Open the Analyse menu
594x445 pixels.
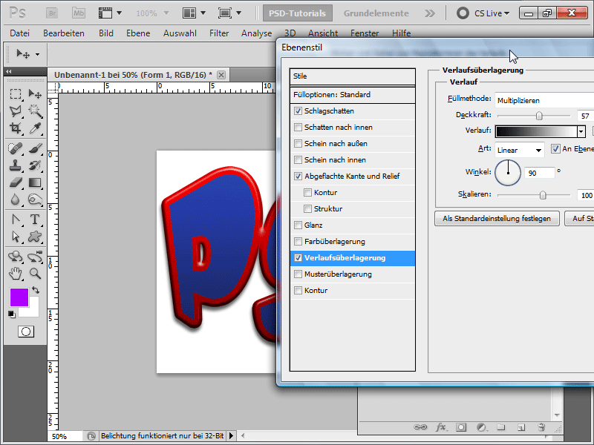pyautogui.click(x=256, y=33)
